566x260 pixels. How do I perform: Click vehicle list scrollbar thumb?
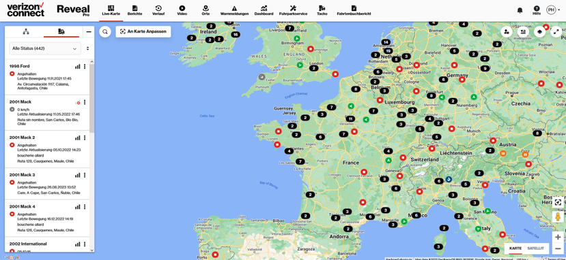[91, 98]
